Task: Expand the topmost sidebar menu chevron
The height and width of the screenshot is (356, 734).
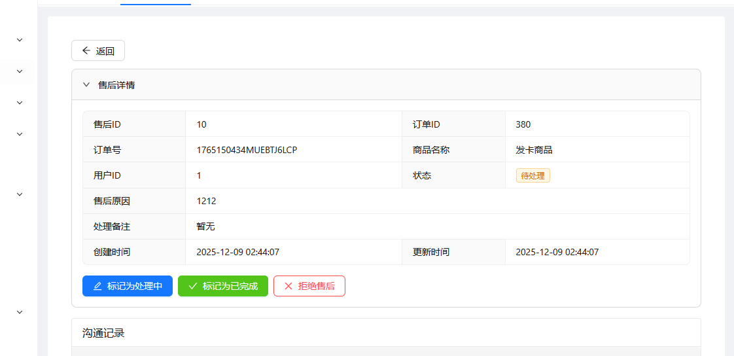Action: coord(20,40)
